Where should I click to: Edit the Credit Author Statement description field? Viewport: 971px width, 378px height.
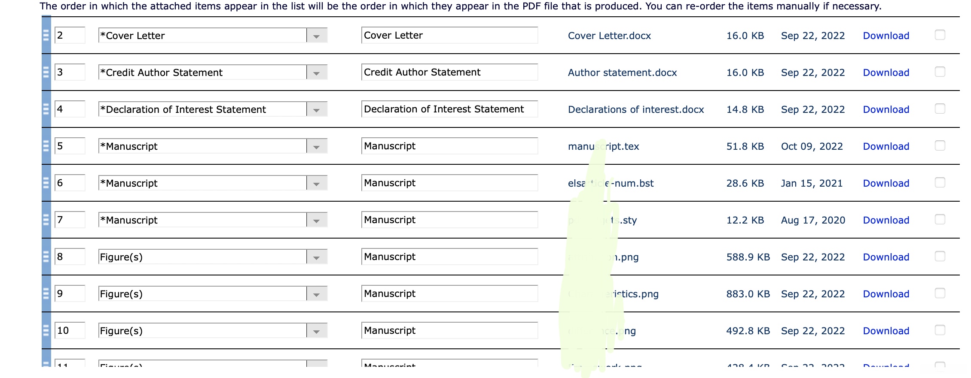point(449,72)
